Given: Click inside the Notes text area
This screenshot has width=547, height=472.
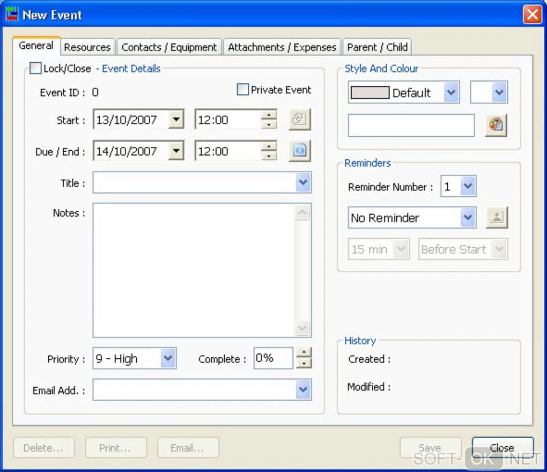Looking at the screenshot, I should tap(194, 270).
